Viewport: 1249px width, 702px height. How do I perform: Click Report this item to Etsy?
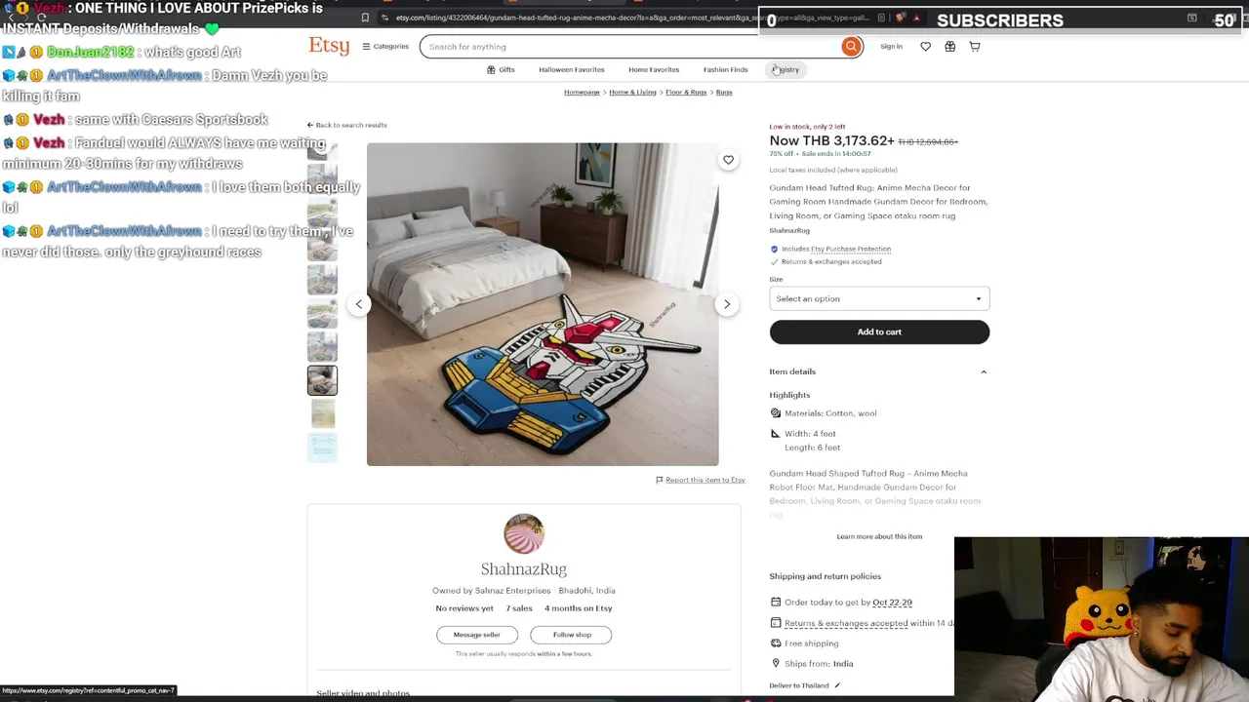[700, 480]
